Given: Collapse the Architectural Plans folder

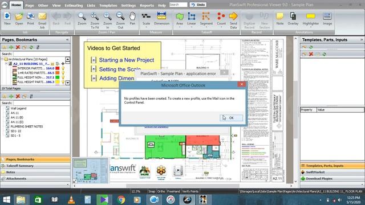Looking at the screenshot, I should 2,59.
